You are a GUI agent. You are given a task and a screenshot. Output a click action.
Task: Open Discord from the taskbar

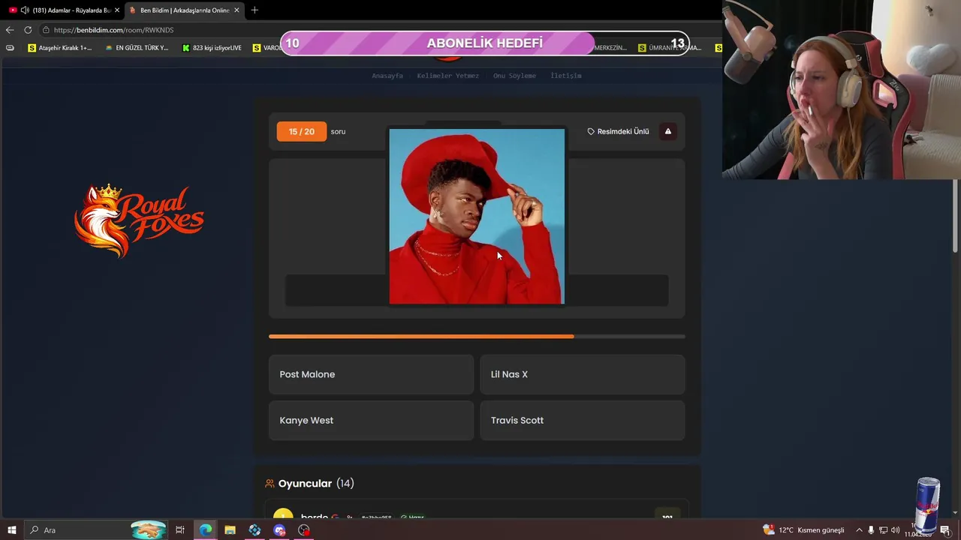coord(279,530)
